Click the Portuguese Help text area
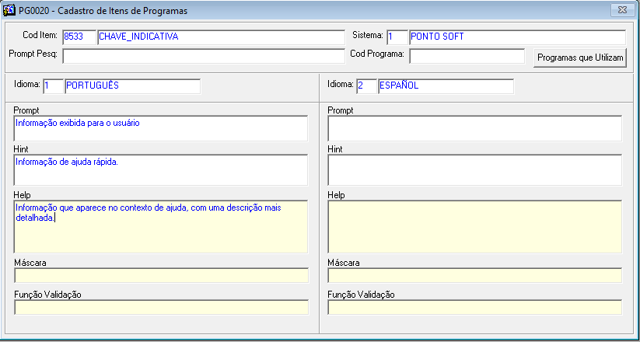The image size is (640, 342). [x=161, y=226]
